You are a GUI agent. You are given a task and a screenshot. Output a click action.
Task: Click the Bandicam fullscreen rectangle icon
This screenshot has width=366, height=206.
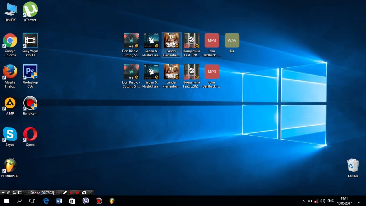pyautogui.click(x=20, y=193)
